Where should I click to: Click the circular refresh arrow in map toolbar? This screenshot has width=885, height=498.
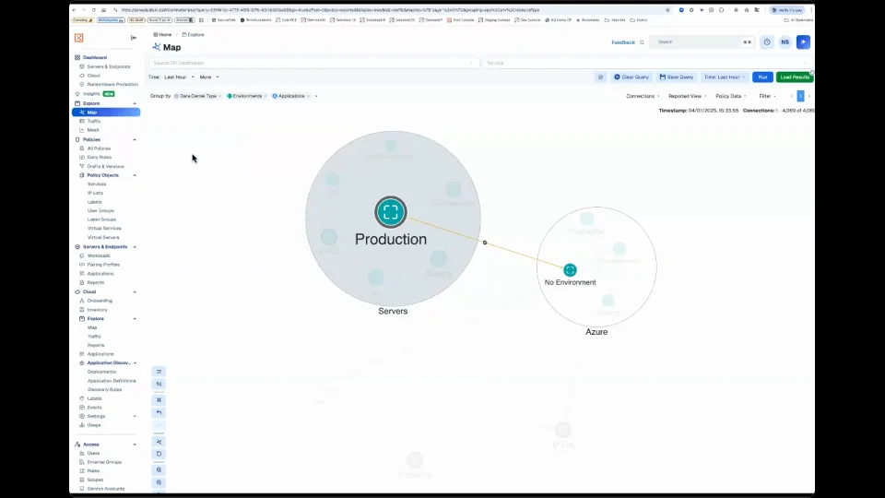tap(159, 454)
